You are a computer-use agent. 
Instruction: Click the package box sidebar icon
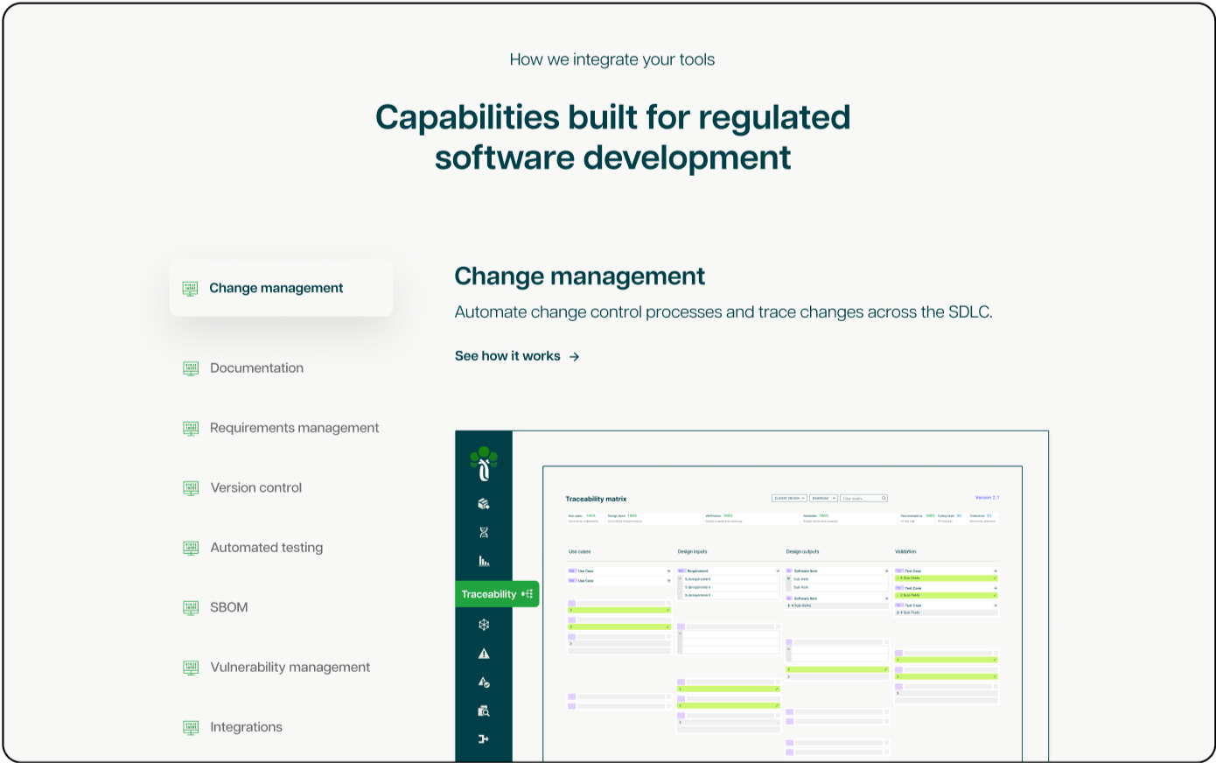484,504
